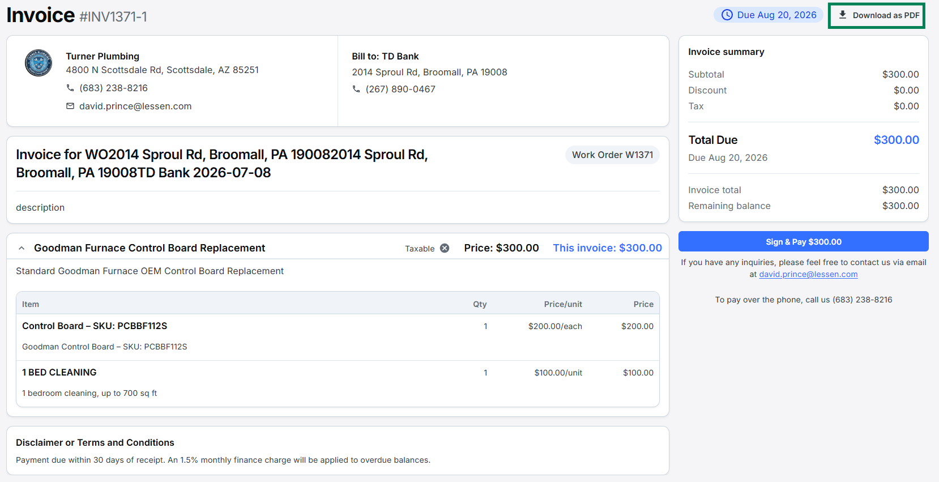
Task: Click the This invoice: $300.00 text
Action: (x=607, y=248)
